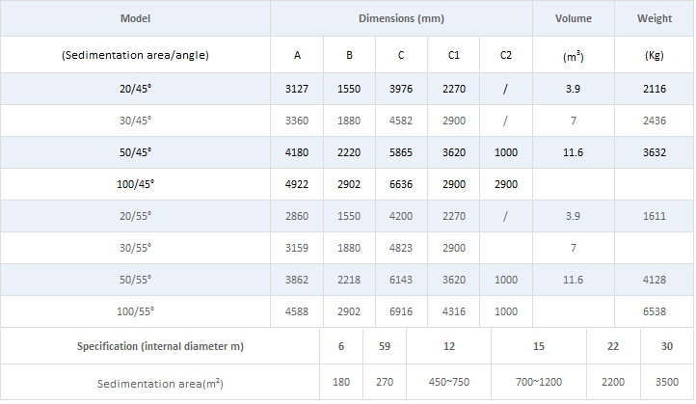Select the Dimensions (mm) header cell
This screenshot has height=404, width=696.
[401, 19]
